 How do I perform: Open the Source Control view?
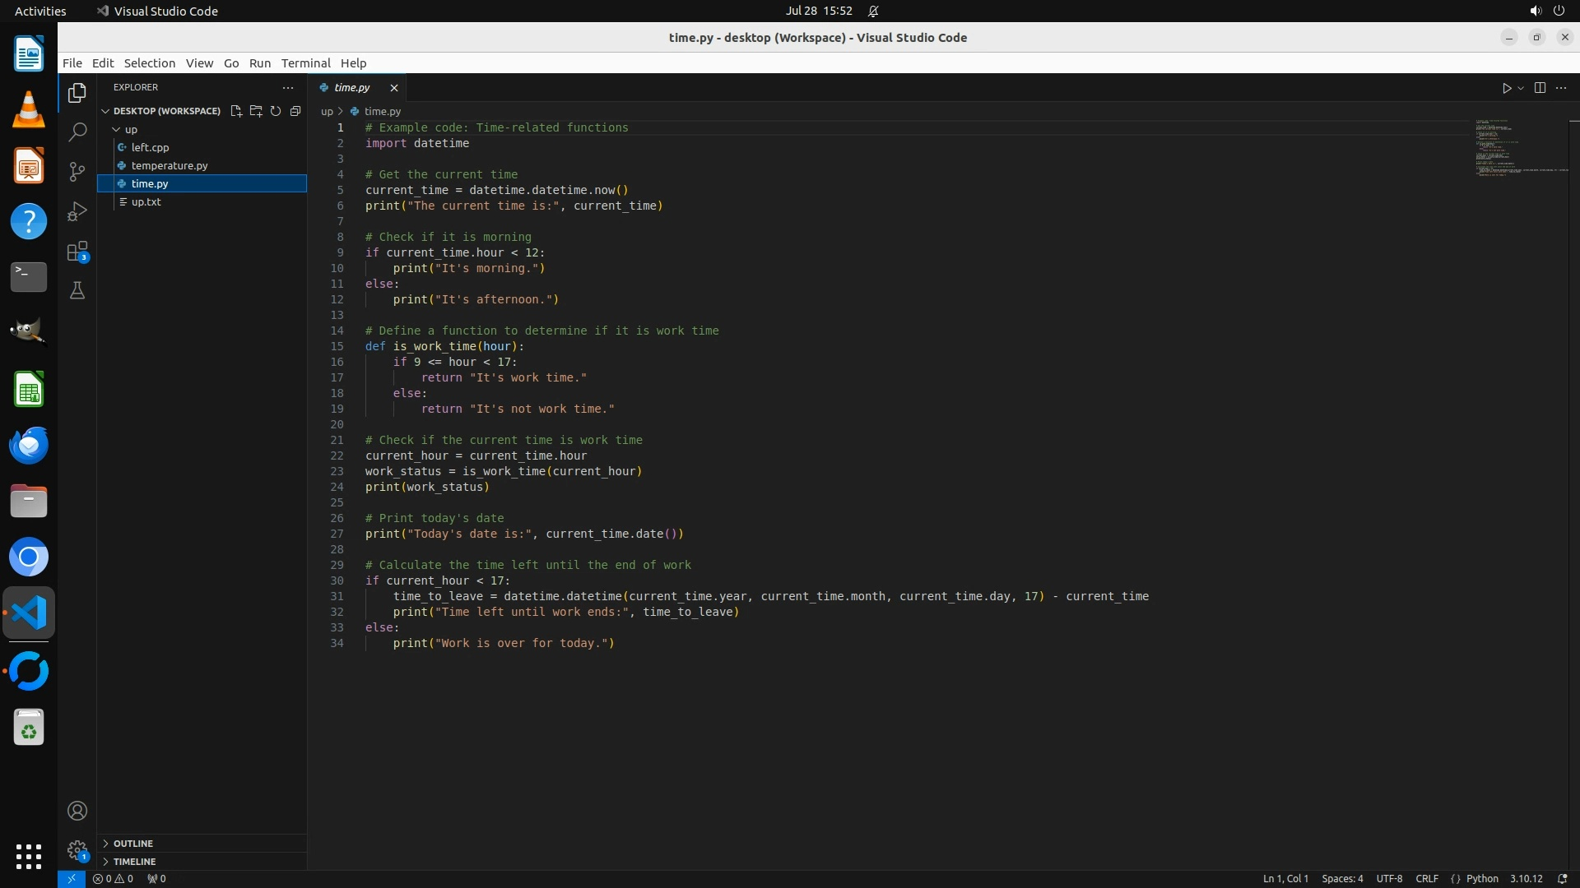tap(77, 171)
